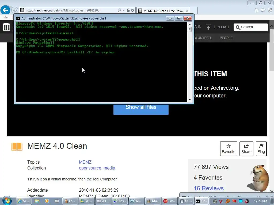Click the Favorite star button
The image size is (274, 205).
click(229, 149)
